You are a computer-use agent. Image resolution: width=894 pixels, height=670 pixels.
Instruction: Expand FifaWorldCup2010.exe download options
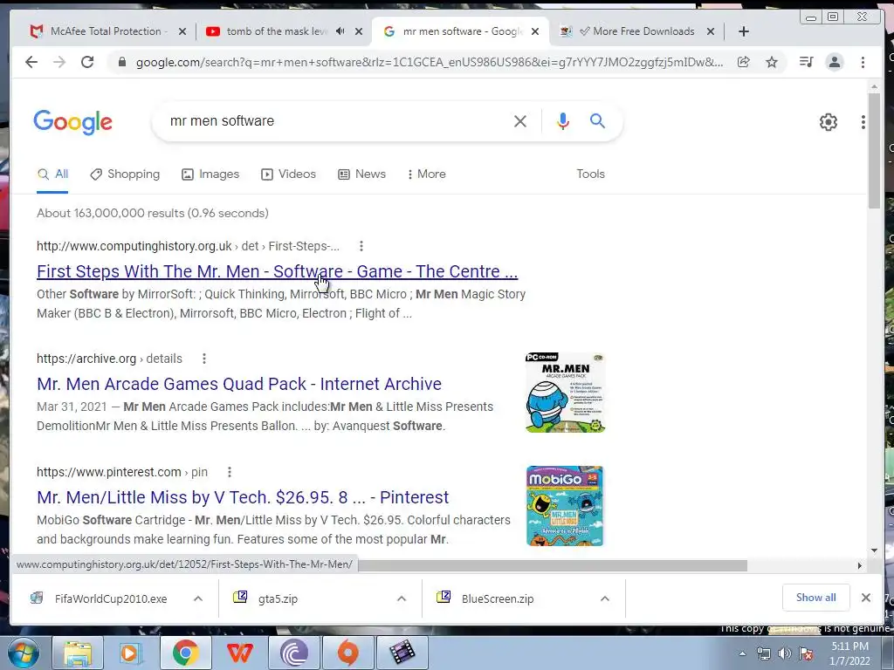coord(198,598)
